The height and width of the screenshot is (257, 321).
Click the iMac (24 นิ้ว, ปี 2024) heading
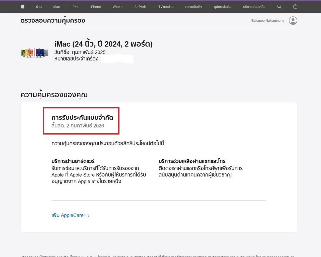[x=103, y=44]
